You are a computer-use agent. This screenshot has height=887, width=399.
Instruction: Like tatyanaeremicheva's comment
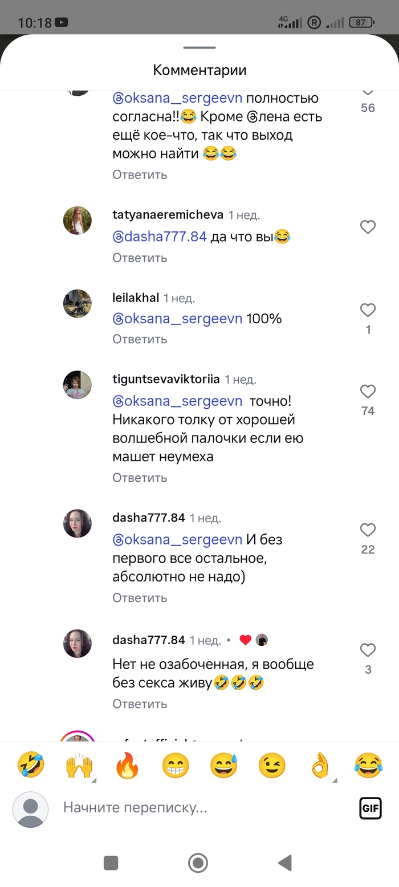pos(368,227)
